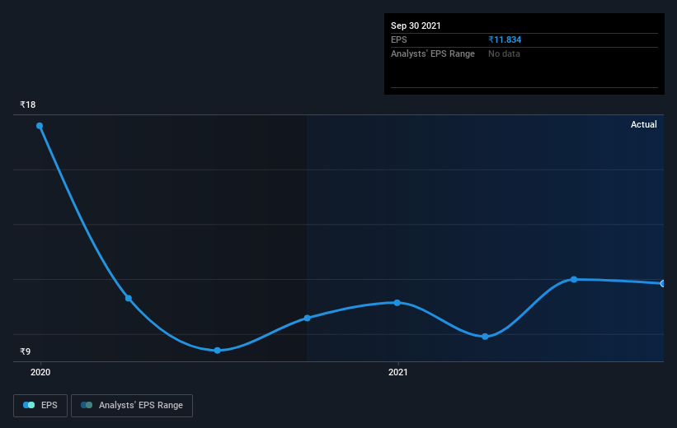
Task: Toggle the EPS legend button
Action: pyautogui.click(x=40, y=405)
